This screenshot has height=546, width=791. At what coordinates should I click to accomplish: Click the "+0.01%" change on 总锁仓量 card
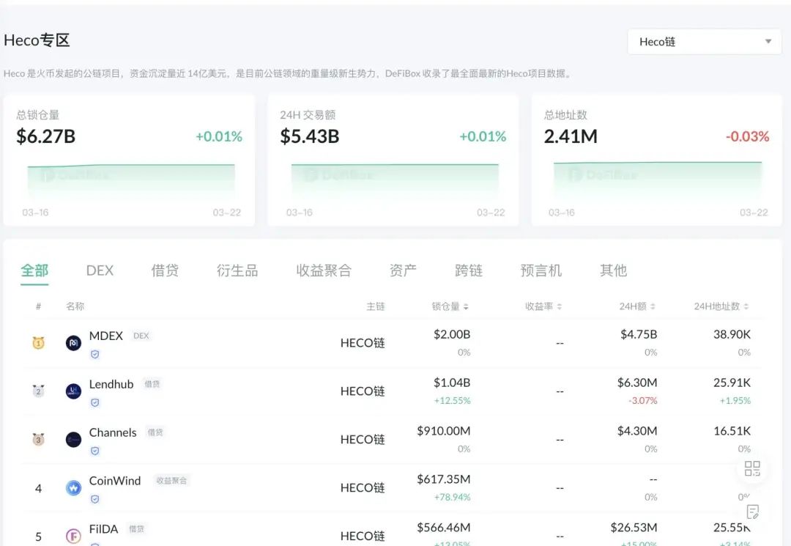click(x=219, y=136)
